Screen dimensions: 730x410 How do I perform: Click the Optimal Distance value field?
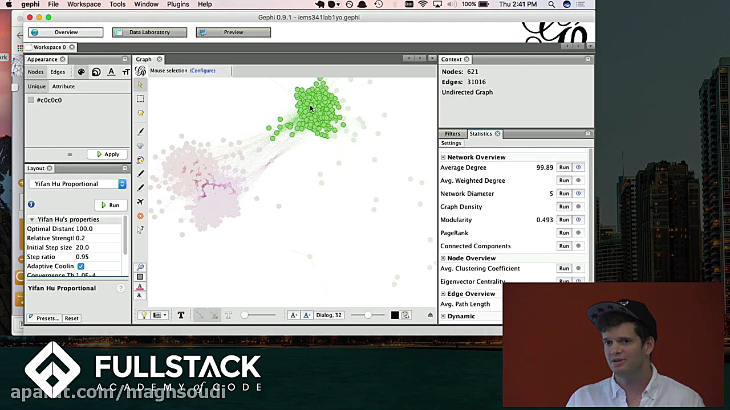pyautogui.click(x=98, y=229)
